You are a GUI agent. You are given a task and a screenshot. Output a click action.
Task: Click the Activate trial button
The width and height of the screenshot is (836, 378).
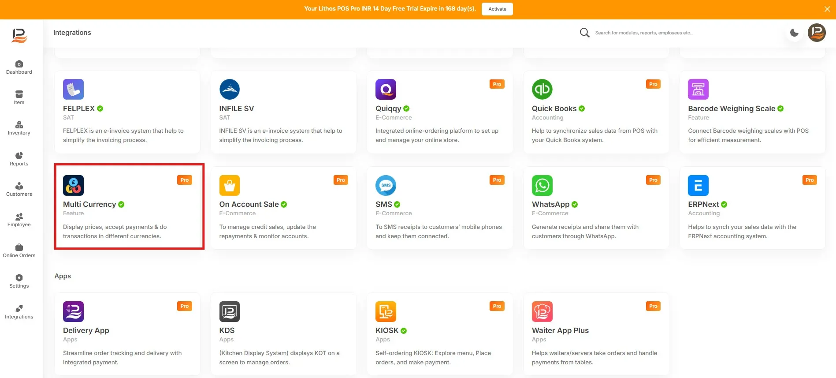click(x=497, y=9)
